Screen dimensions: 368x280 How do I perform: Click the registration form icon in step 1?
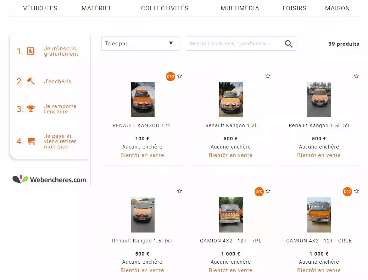pyautogui.click(x=31, y=51)
